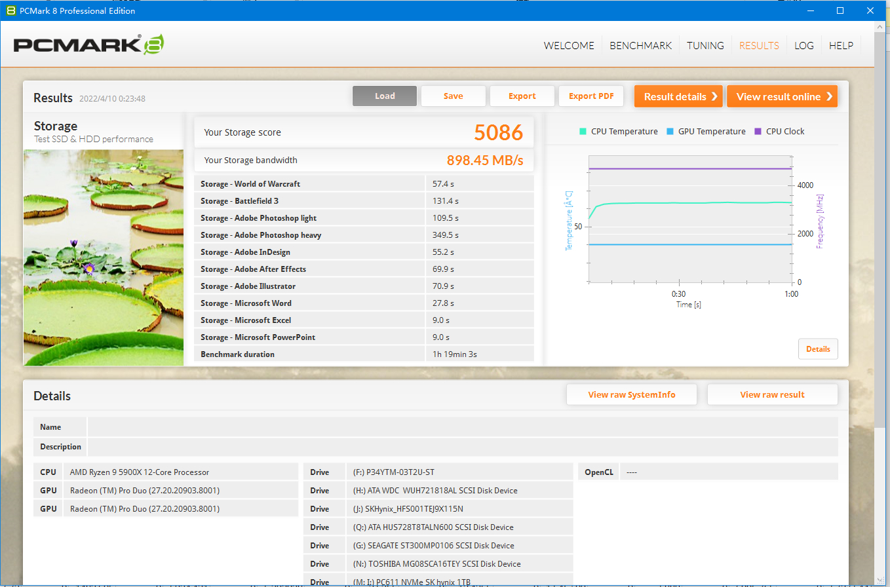Click the Description input field
This screenshot has width=890, height=587.
(463, 447)
